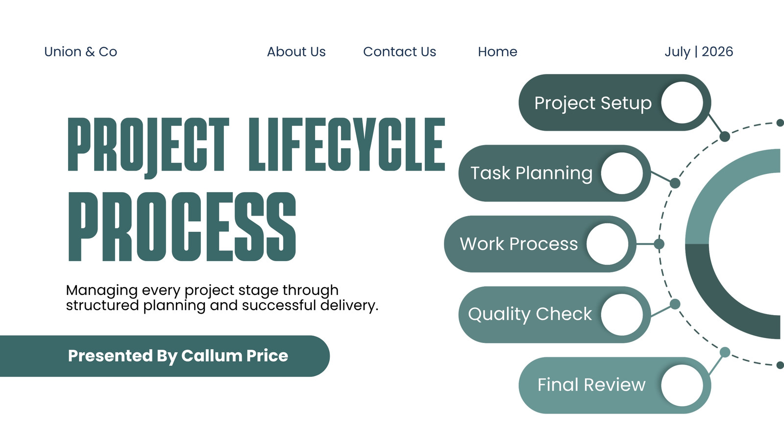
Task: Click the Union & Co brand link
Action: [81, 51]
